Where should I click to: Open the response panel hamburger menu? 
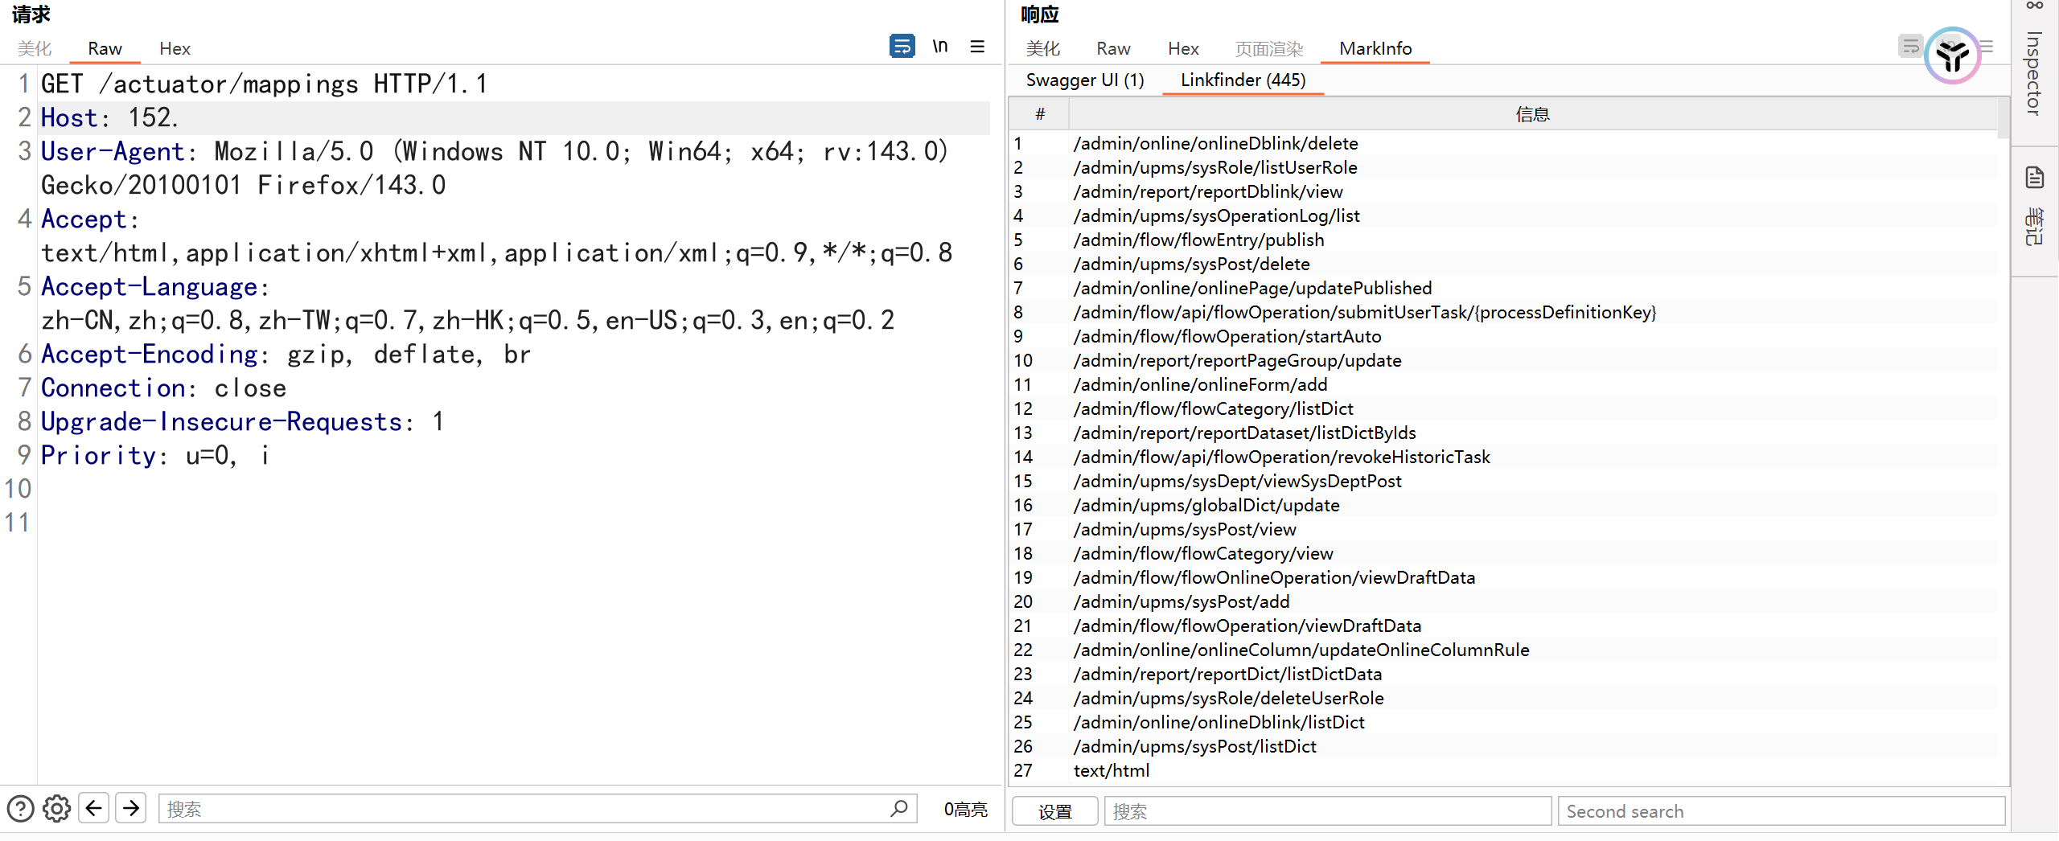(1987, 47)
